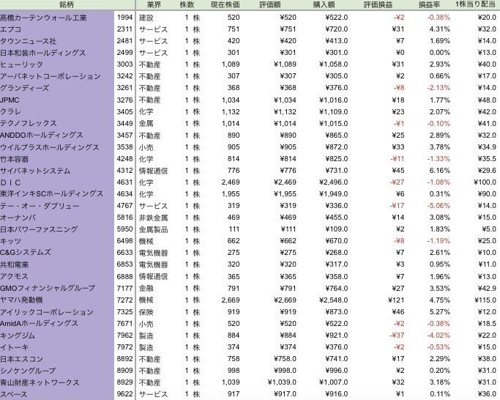Select purchase amount ¥2,548.0

334,300
